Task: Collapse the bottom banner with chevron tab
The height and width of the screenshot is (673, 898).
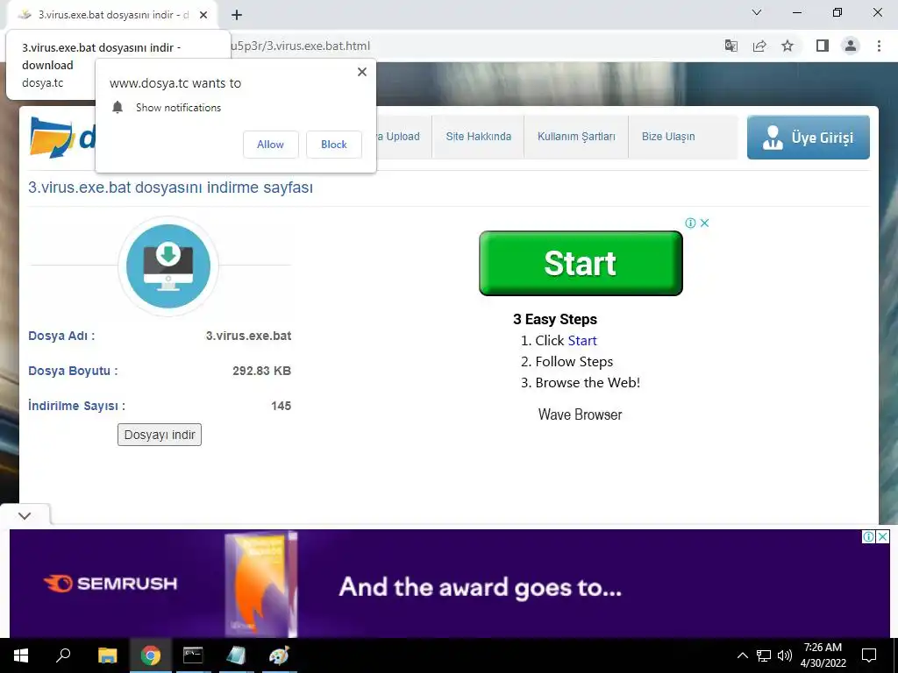Action: [25, 515]
